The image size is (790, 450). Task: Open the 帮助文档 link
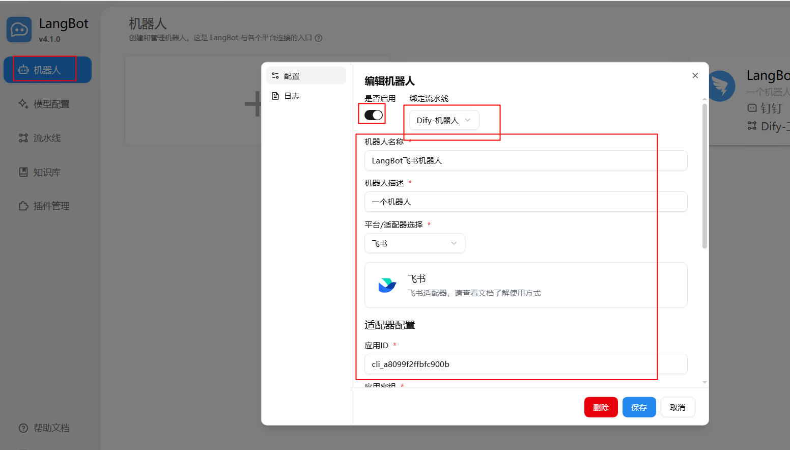tap(44, 428)
